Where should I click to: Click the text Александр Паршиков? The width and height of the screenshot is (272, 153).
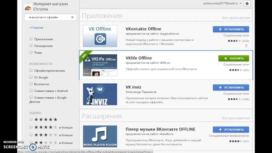click(141, 92)
